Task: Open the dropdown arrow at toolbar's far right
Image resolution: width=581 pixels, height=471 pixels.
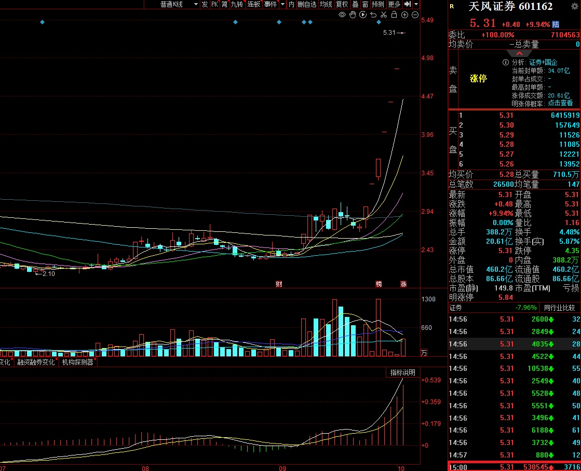Action: 416,4
